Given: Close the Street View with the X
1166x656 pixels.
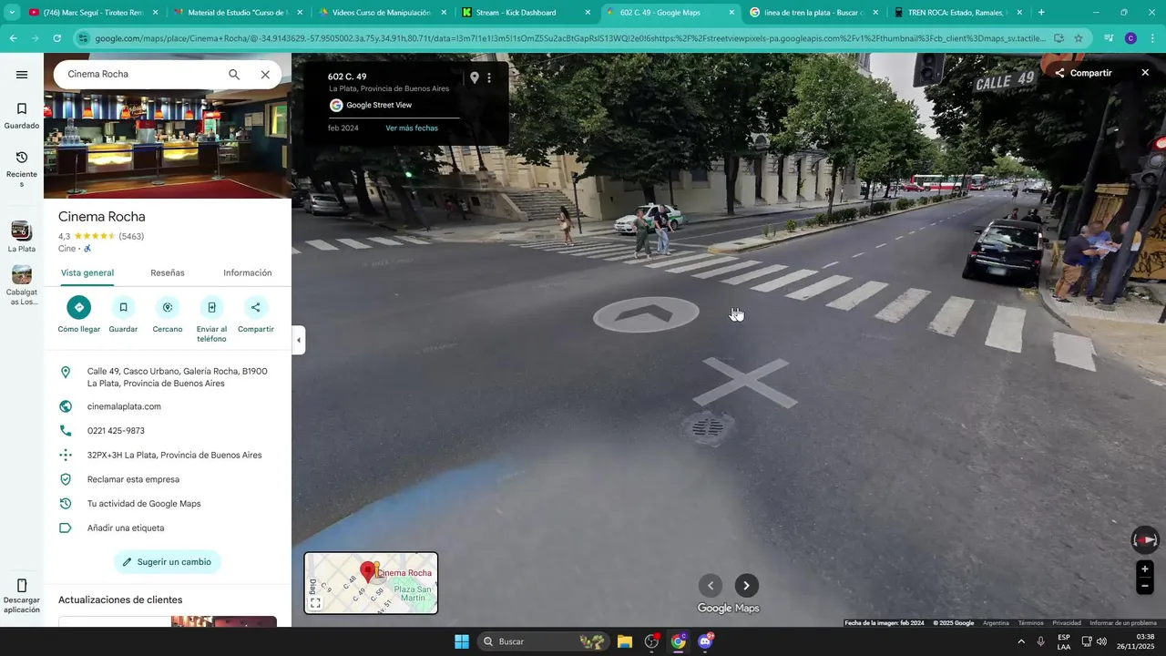Looking at the screenshot, I should (1145, 73).
